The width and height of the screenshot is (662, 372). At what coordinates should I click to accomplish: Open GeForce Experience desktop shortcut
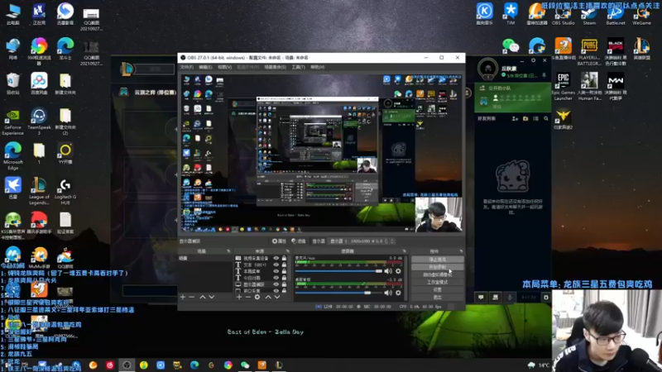point(12,122)
